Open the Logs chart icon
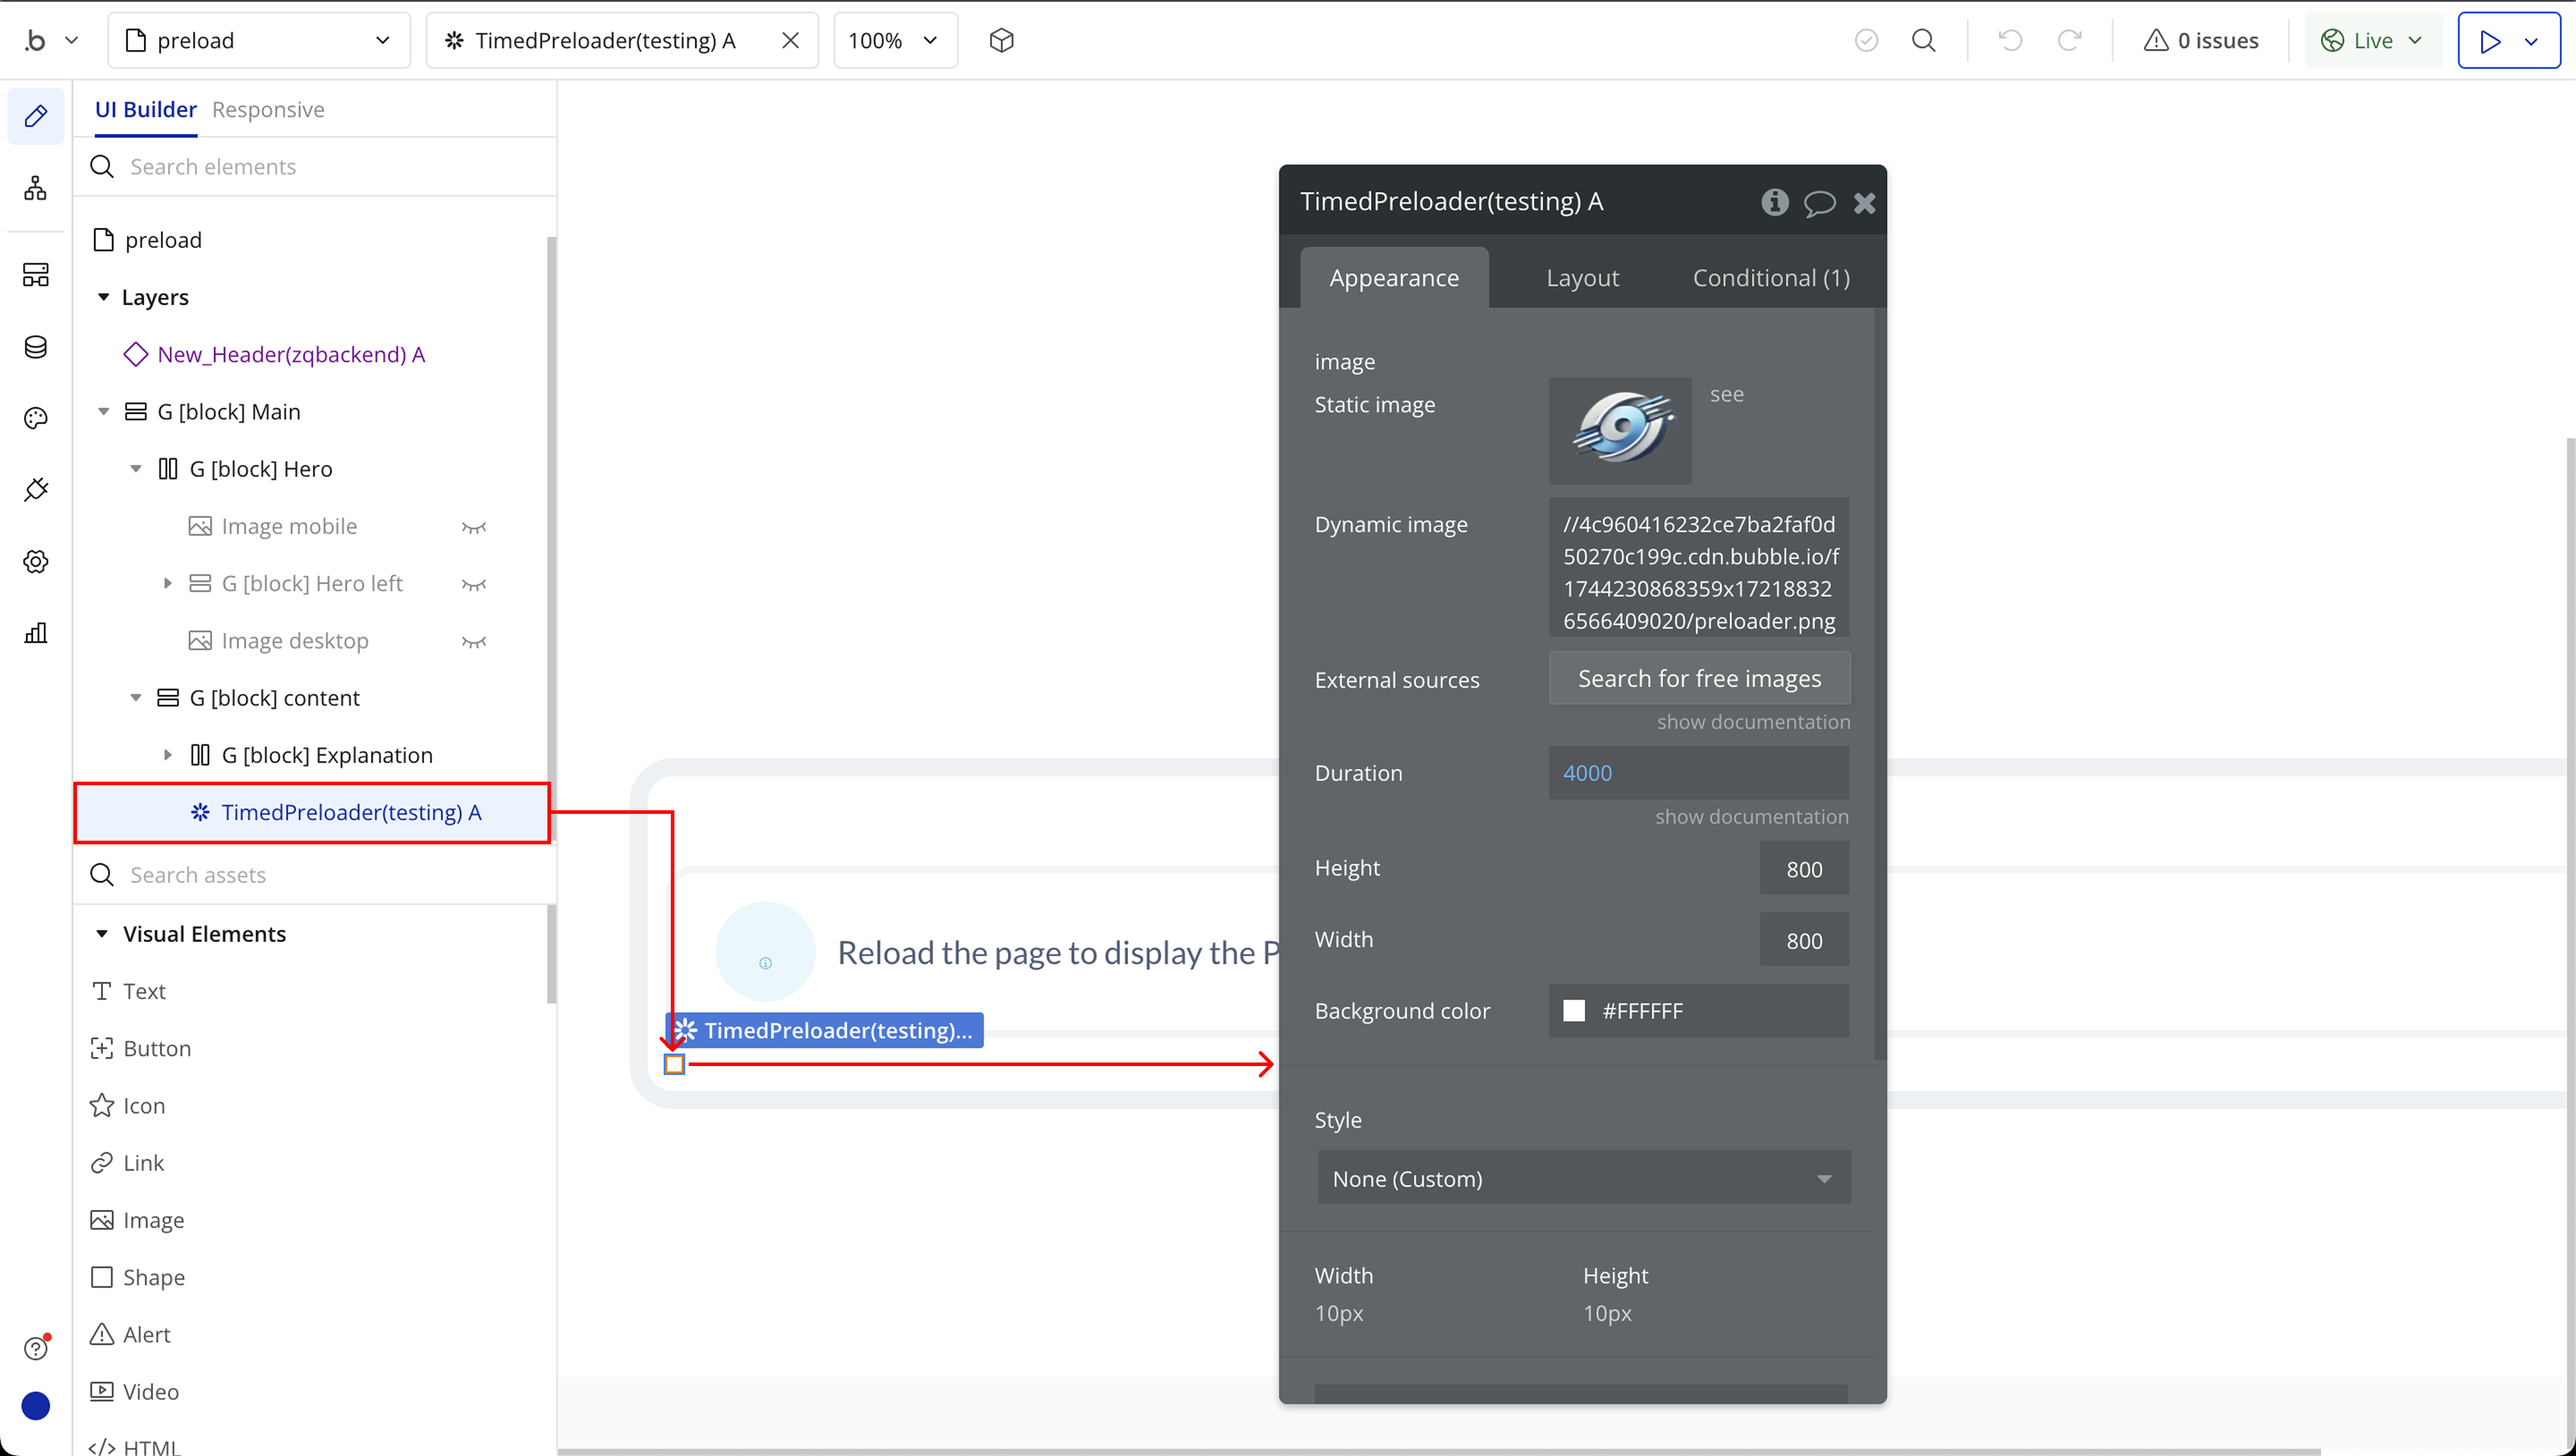This screenshot has width=2576, height=1456. pos(36,633)
